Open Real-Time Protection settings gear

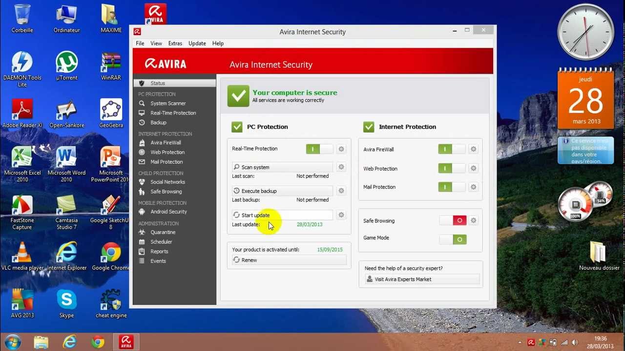(x=341, y=149)
